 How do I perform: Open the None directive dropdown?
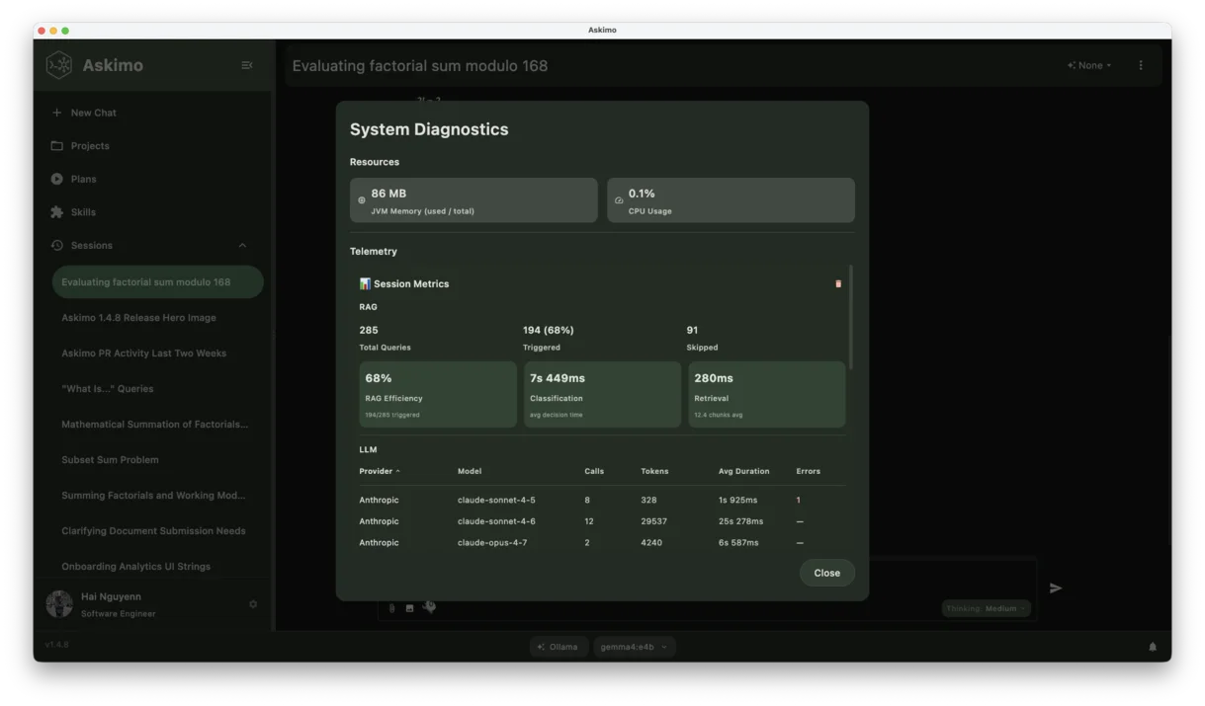pos(1089,65)
